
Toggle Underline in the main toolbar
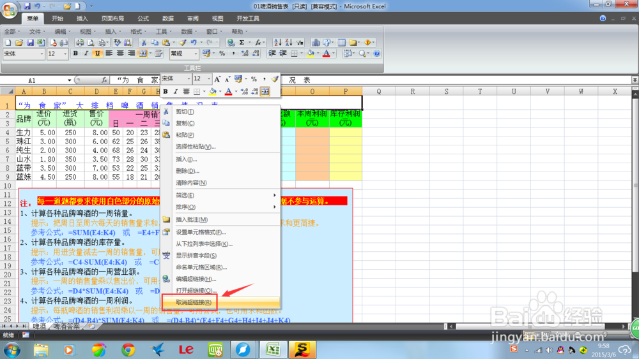click(x=97, y=54)
